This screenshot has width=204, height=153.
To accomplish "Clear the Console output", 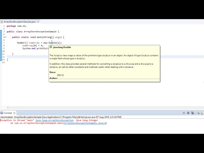I will point(198,113).
